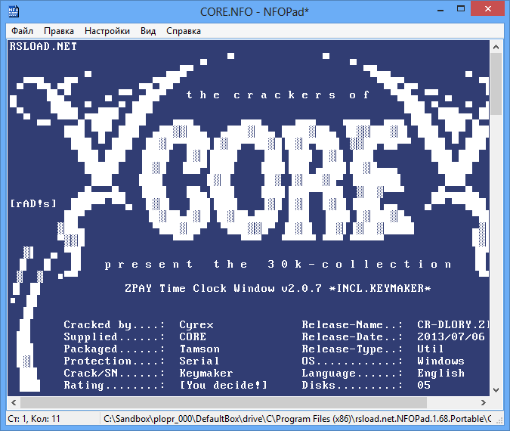Screen dimensions: 510x431
Task: Click the vertical scrollbar thumb
Action: [x=496, y=84]
